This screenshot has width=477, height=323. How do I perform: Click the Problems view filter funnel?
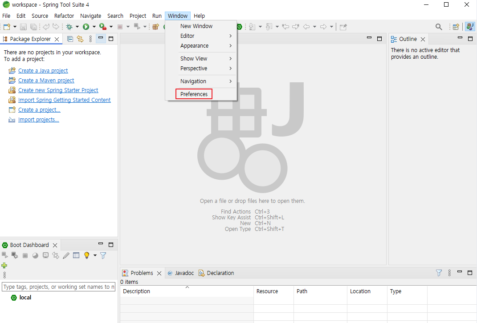tap(439, 273)
